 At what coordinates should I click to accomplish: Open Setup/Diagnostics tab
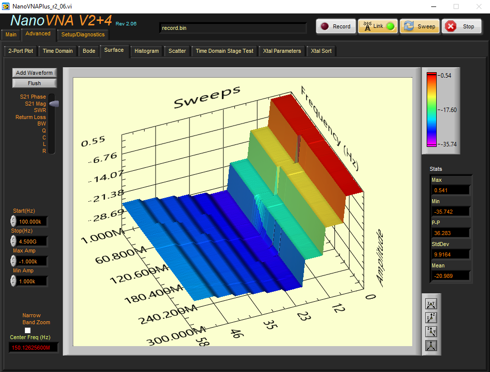(83, 35)
